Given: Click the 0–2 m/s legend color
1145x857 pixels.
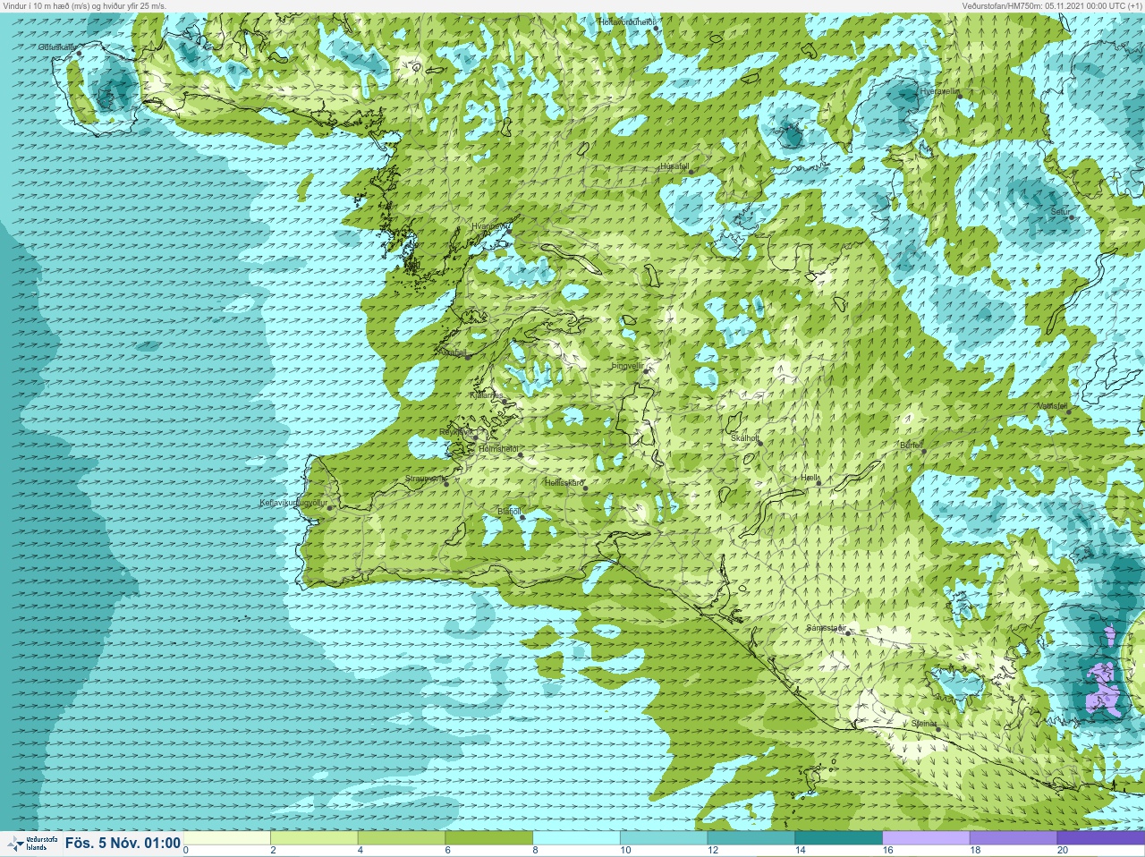Looking at the screenshot, I should click(227, 838).
